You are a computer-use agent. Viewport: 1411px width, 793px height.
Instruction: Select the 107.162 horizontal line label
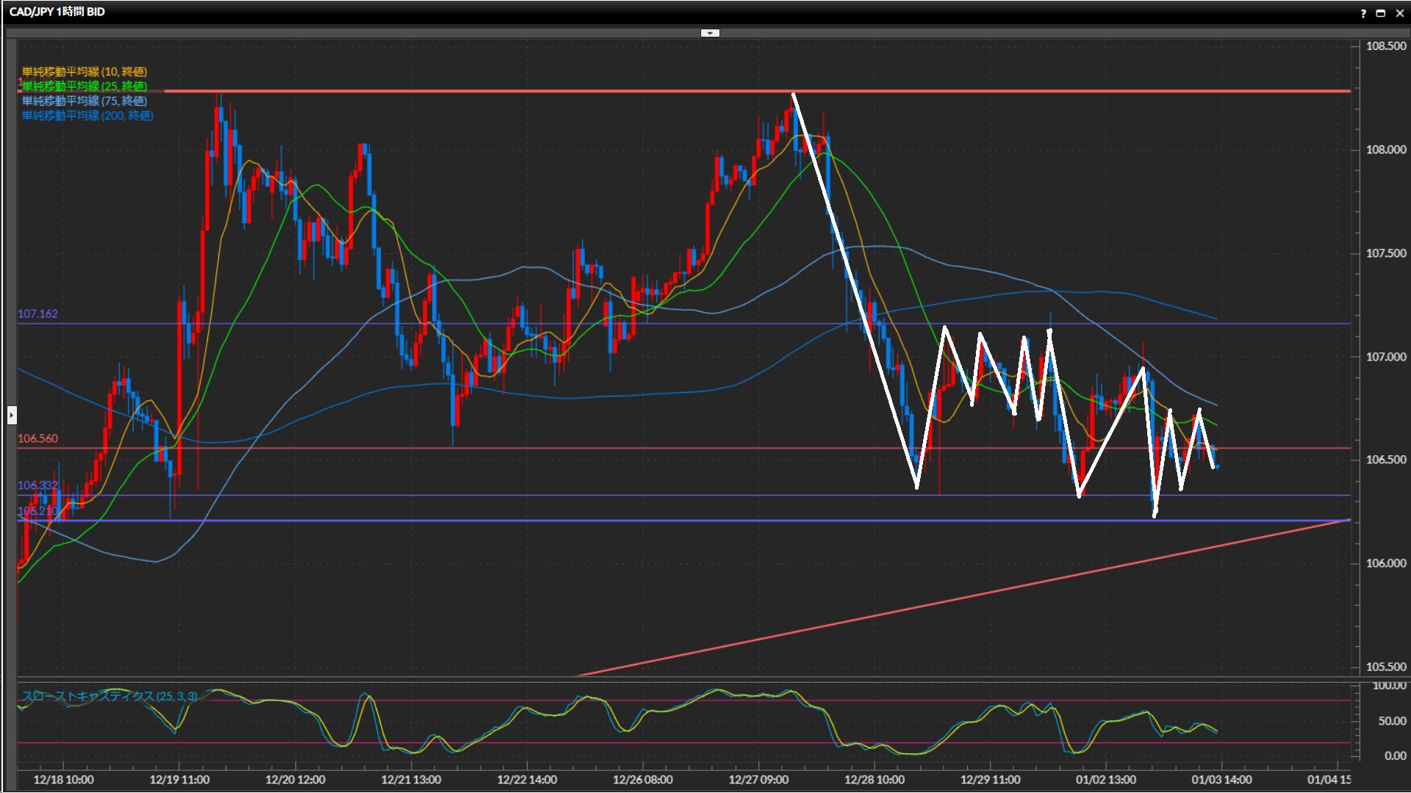pyautogui.click(x=37, y=314)
